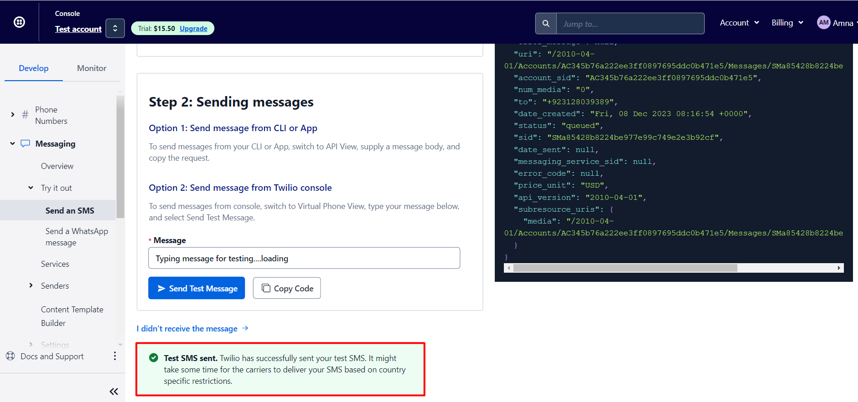The height and width of the screenshot is (402, 858).
Task: Collapse the Try it out group
Action: (31, 188)
